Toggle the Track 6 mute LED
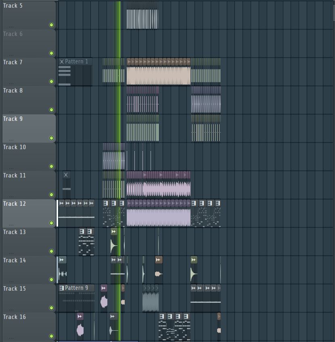335x342 pixels. (x=51, y=53)
